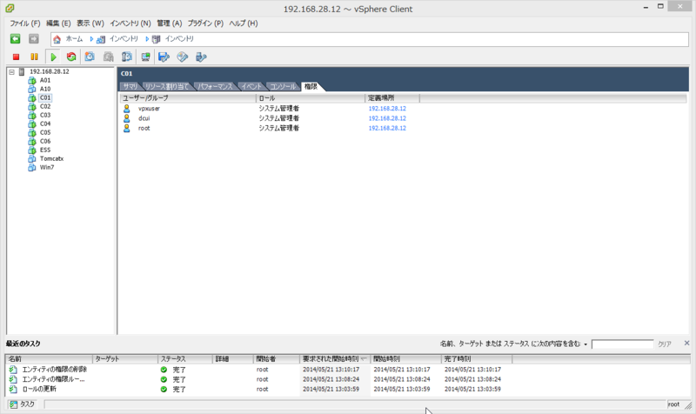Click the task icon for エンティティの権限の削除

[x=13, y=369]
